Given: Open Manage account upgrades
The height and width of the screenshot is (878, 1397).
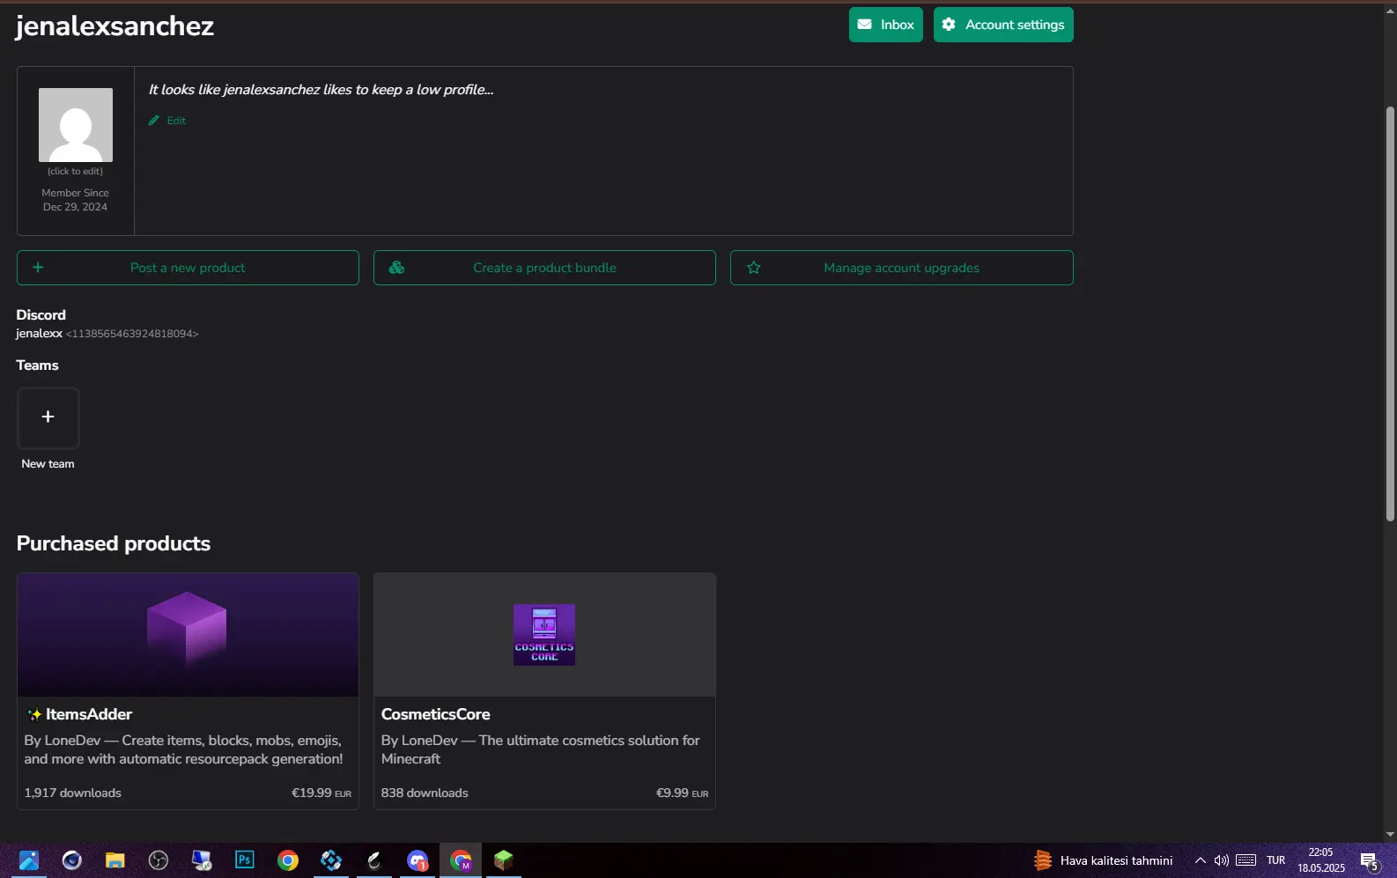Looking at the screenshot, I should 901,268.
